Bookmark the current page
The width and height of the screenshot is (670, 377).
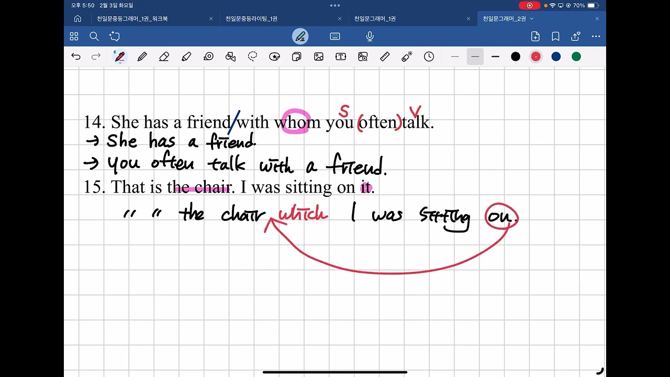click(555, 36)
